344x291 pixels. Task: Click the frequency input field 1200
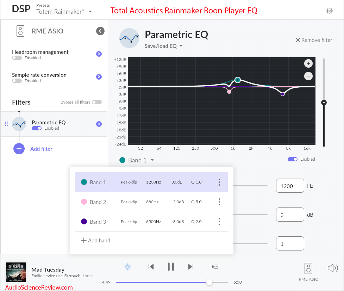point(290,186)
